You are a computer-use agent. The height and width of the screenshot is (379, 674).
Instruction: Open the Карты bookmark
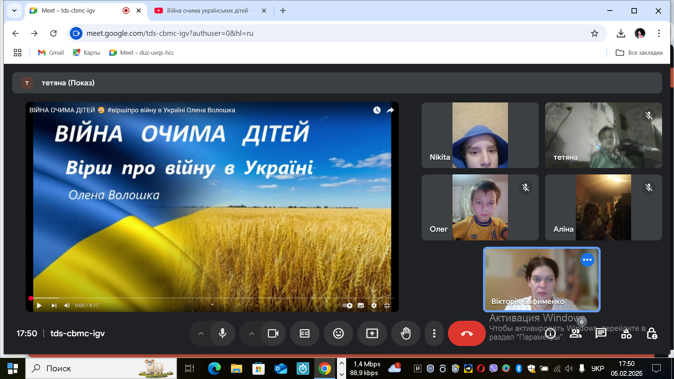tap(87, 53)
